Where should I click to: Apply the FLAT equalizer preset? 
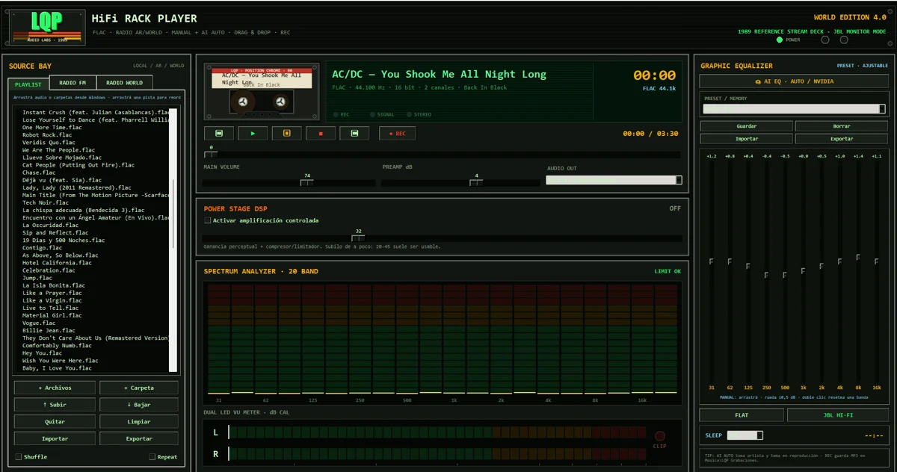pyautogui.click(x=742, y=415)
